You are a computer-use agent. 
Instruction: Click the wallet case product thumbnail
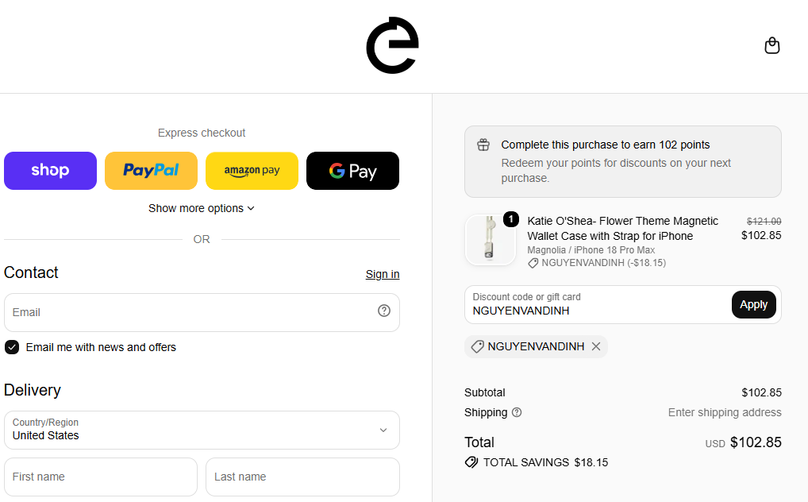[x=490, y=240]
